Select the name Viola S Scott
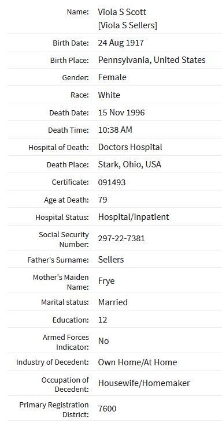The width and height of the screenshot is (222, 423). click(x=122, y=12)
